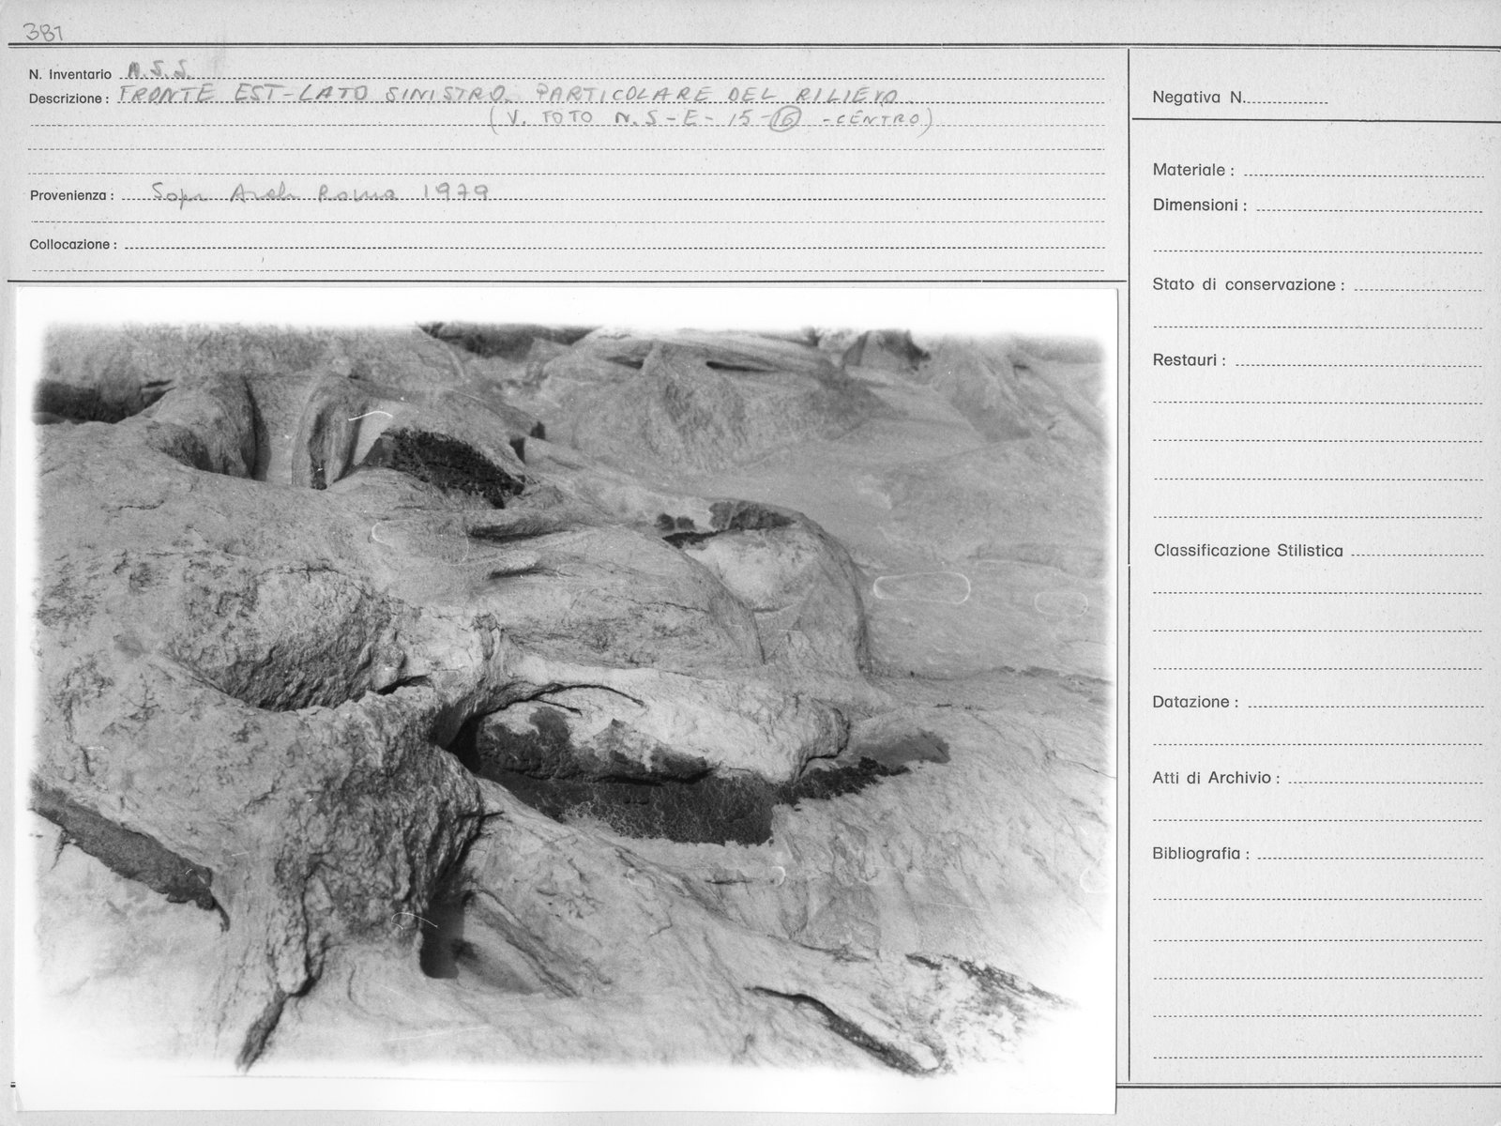Click the 'Restauri :' label
Viewport: 1501px width, 1126px height.
(x=1189, y=360)
